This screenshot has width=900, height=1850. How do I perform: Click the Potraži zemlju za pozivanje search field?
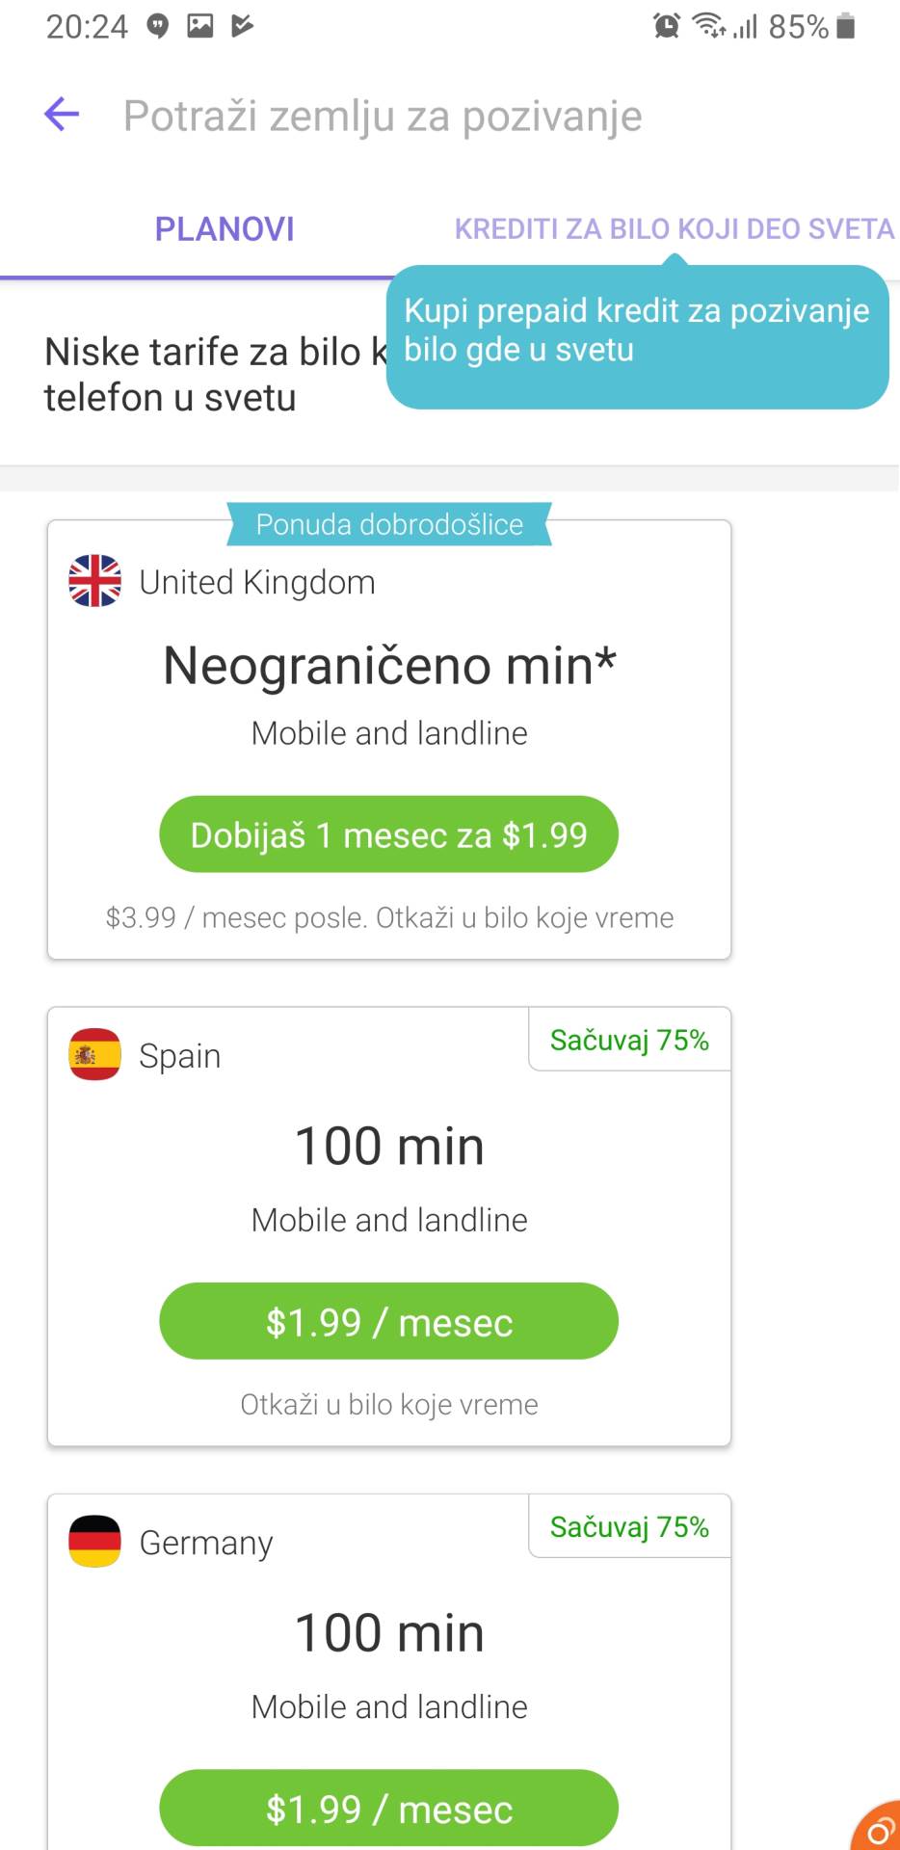pyautogui.click(x=383, y=116)
